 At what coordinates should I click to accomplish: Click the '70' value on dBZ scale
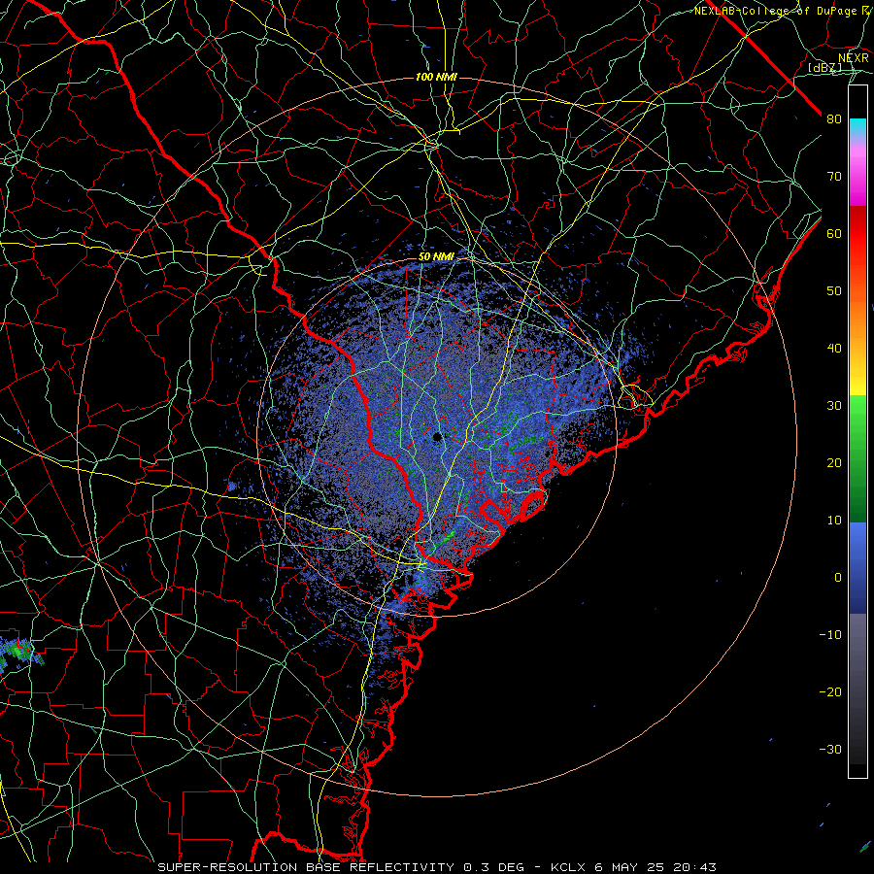pos(834,177)
